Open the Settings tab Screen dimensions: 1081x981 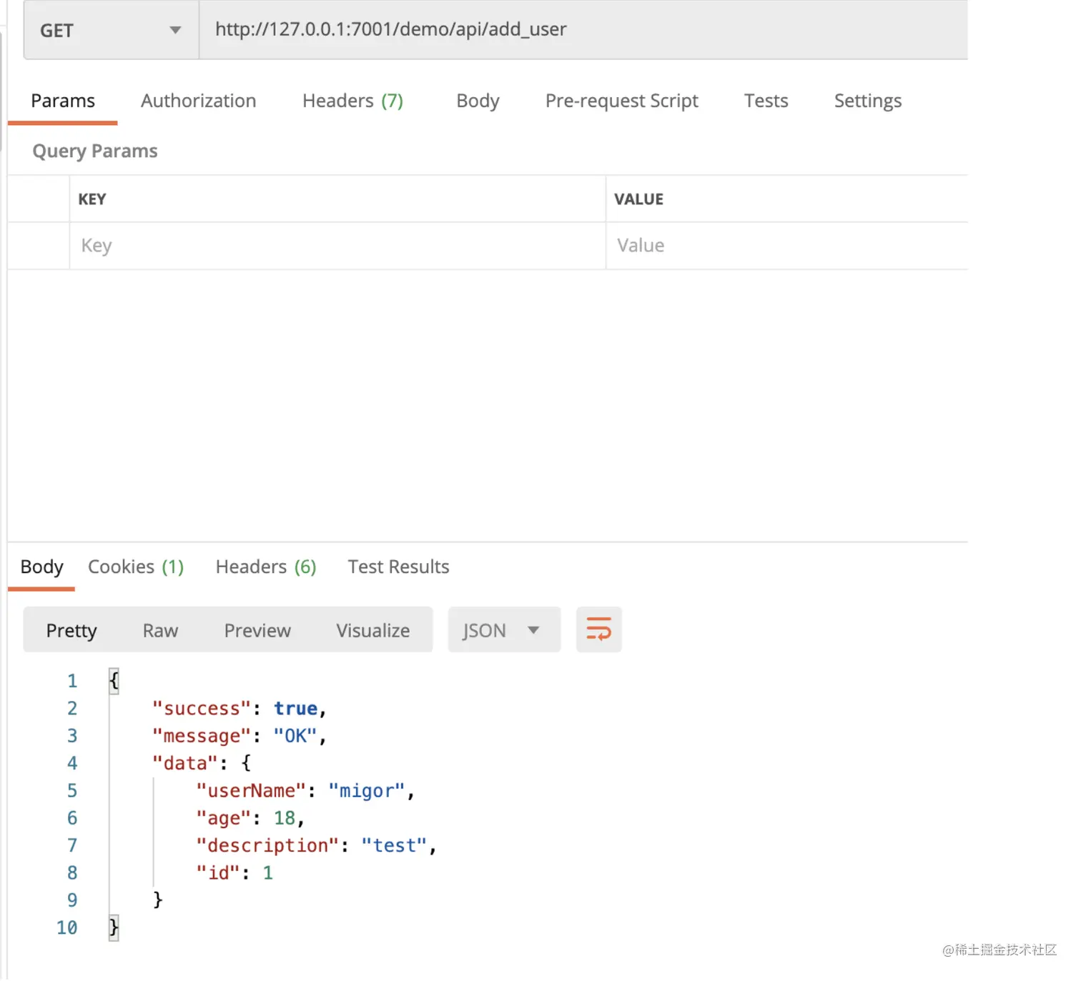click(867, 101)
